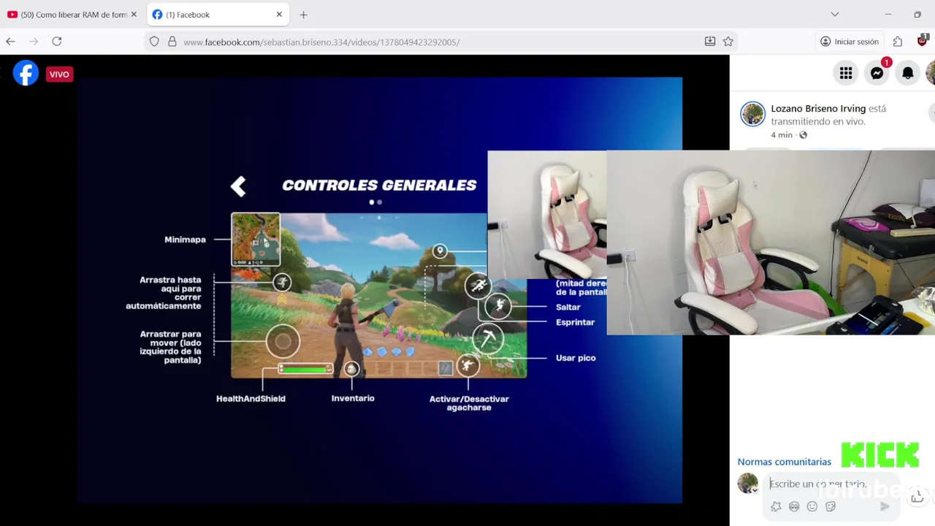Click the first page indicator dot in video
The height and width of the screenshot is (526, 935).
pos(372,202)
